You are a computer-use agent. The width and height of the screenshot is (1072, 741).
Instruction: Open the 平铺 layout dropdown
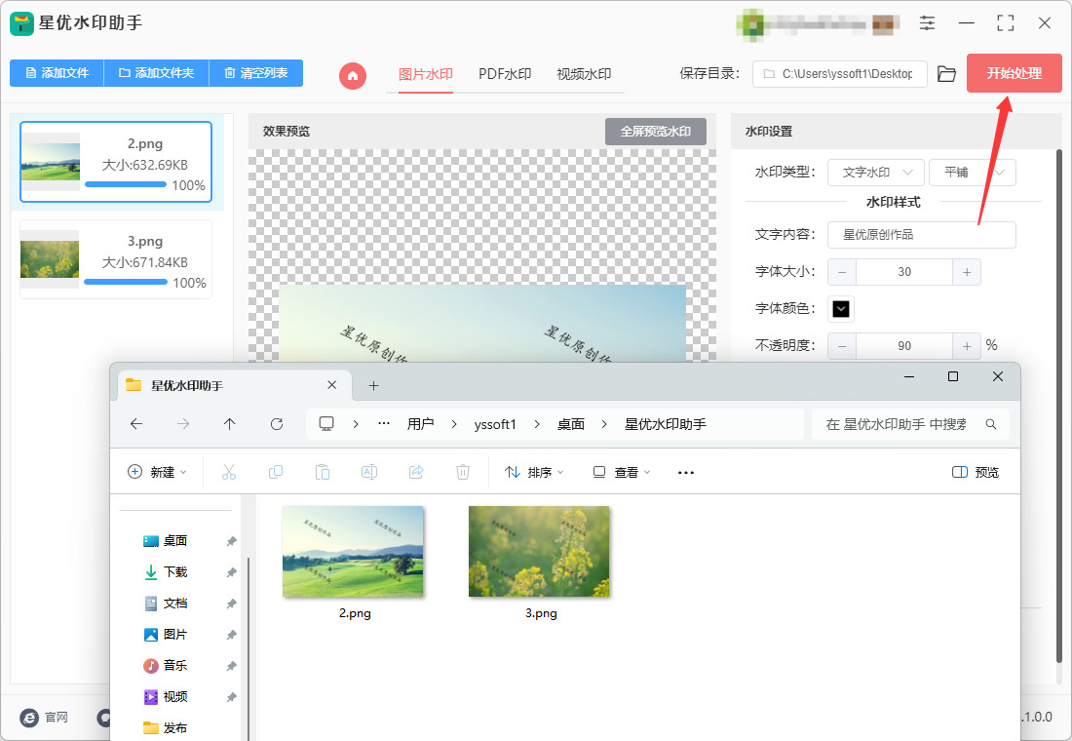click(973, 173)
